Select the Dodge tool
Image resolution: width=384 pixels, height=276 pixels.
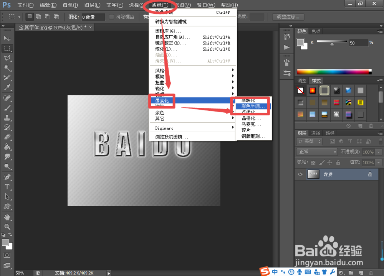tap(7, 166)
